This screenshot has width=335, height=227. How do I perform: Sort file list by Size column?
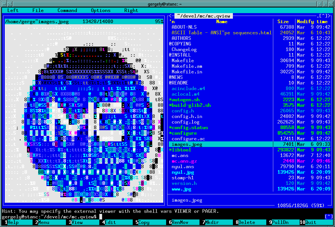283,21
